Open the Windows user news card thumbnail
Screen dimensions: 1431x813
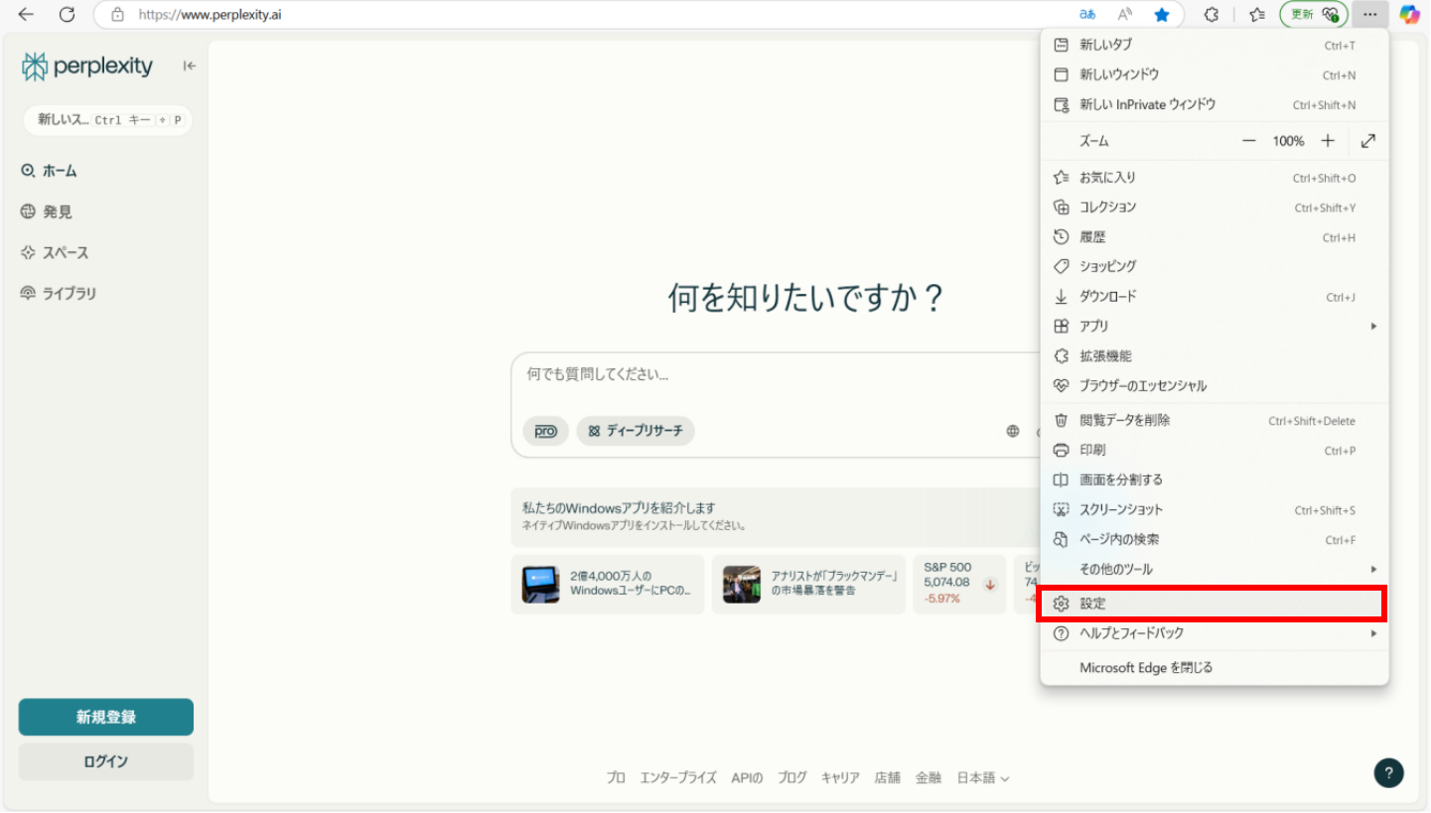541,585
